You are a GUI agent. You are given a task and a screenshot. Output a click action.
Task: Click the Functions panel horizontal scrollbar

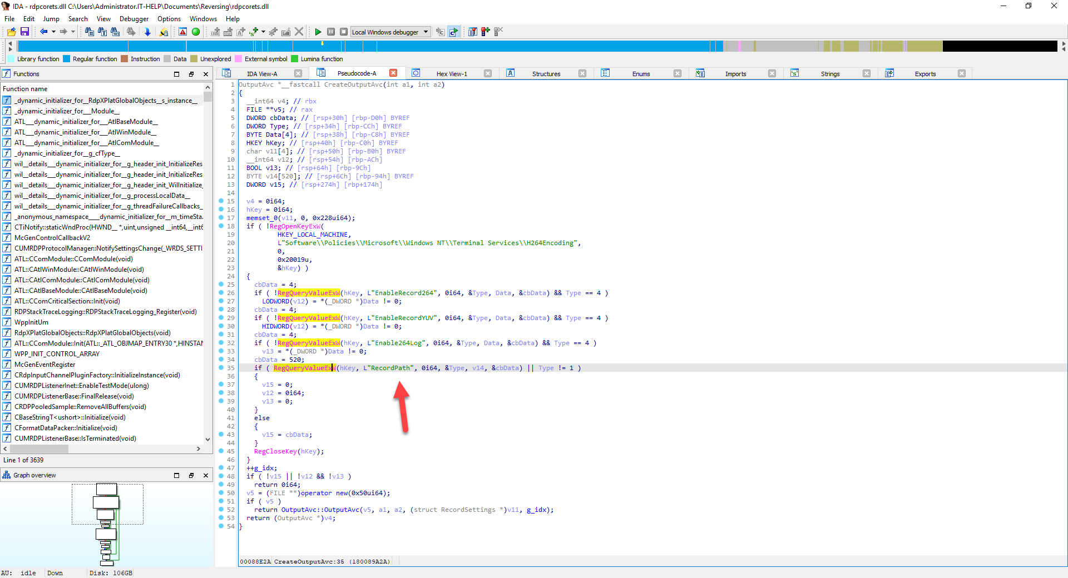tap(39, 449)
